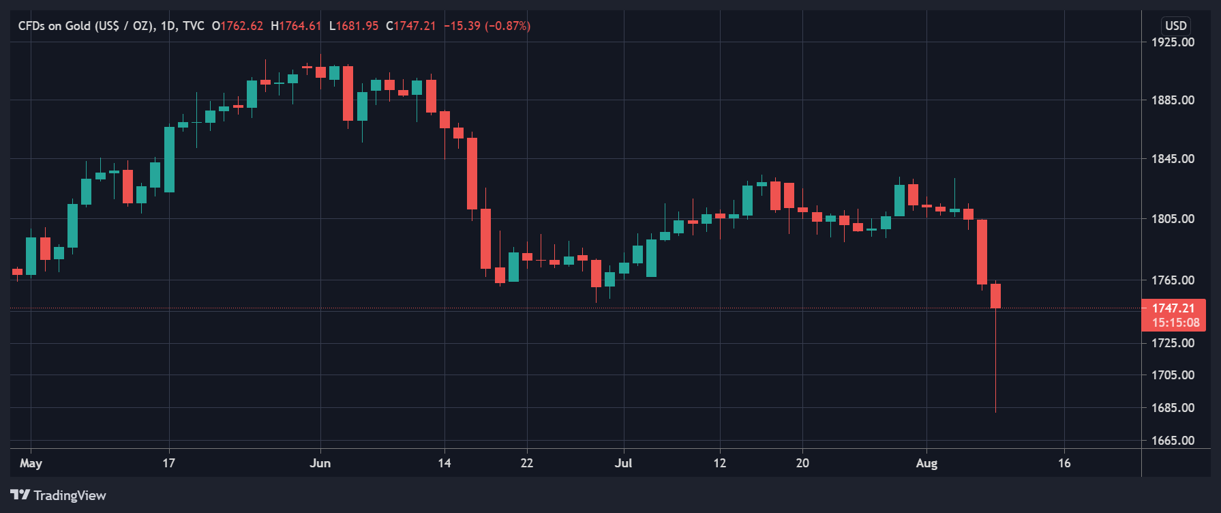Click the high value H1764.61
The width and height of the screenshot is (1221, 513).
tap(296, 26)
